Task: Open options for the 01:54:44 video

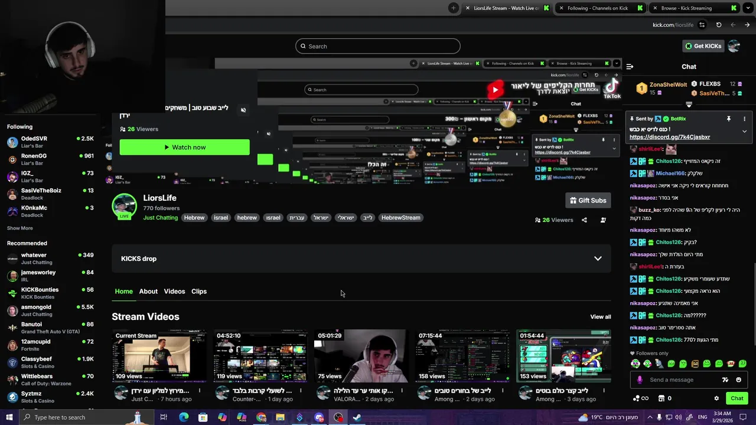Action: (x=604, y=391)
